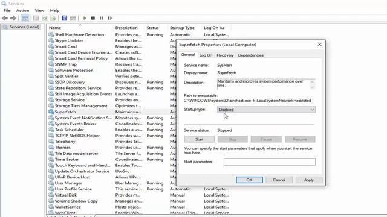This screenshot has height=217, width=387.
Task: Click the Forward arrow toolbar icon
Action: 13,18
